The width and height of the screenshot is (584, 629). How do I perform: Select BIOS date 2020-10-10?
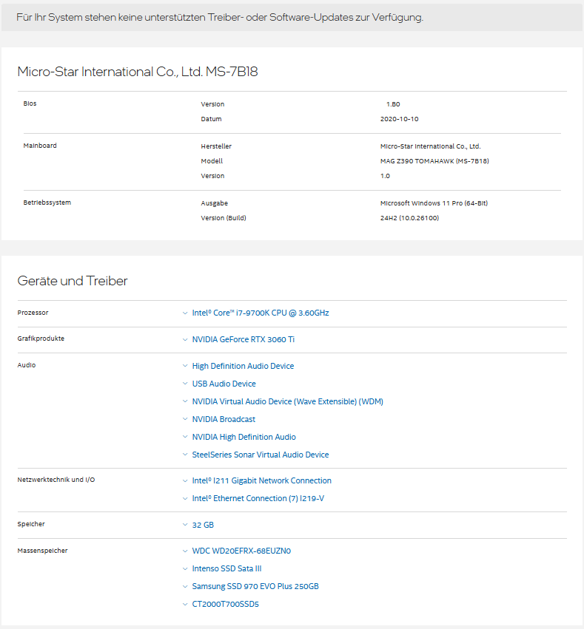pos(399,119)
